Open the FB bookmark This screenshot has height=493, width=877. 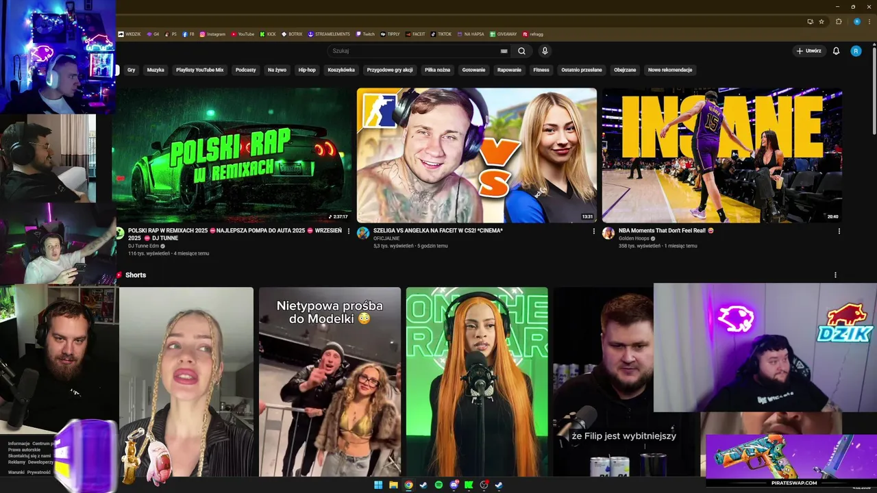pos(188,34)
